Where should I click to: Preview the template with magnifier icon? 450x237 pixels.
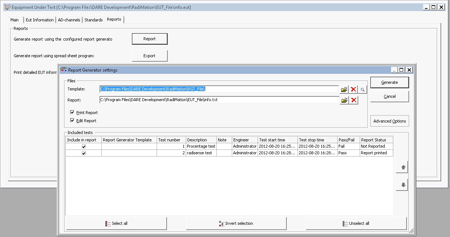tap(363, 89)
